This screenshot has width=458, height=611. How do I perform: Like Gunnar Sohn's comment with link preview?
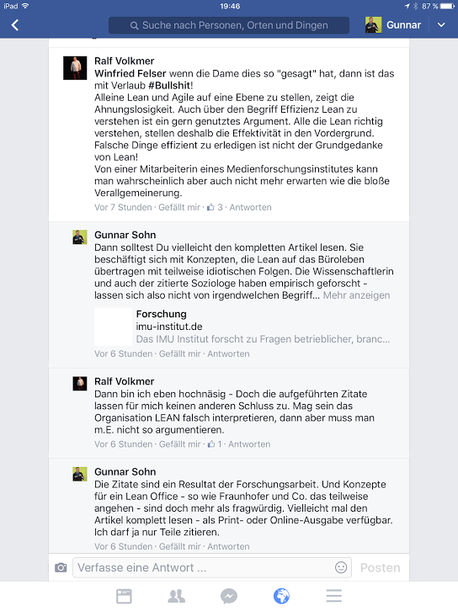coord(179,353)
